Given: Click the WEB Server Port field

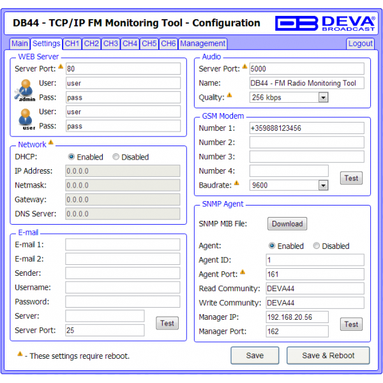Looking at the screenshot, I should (123, 69).
